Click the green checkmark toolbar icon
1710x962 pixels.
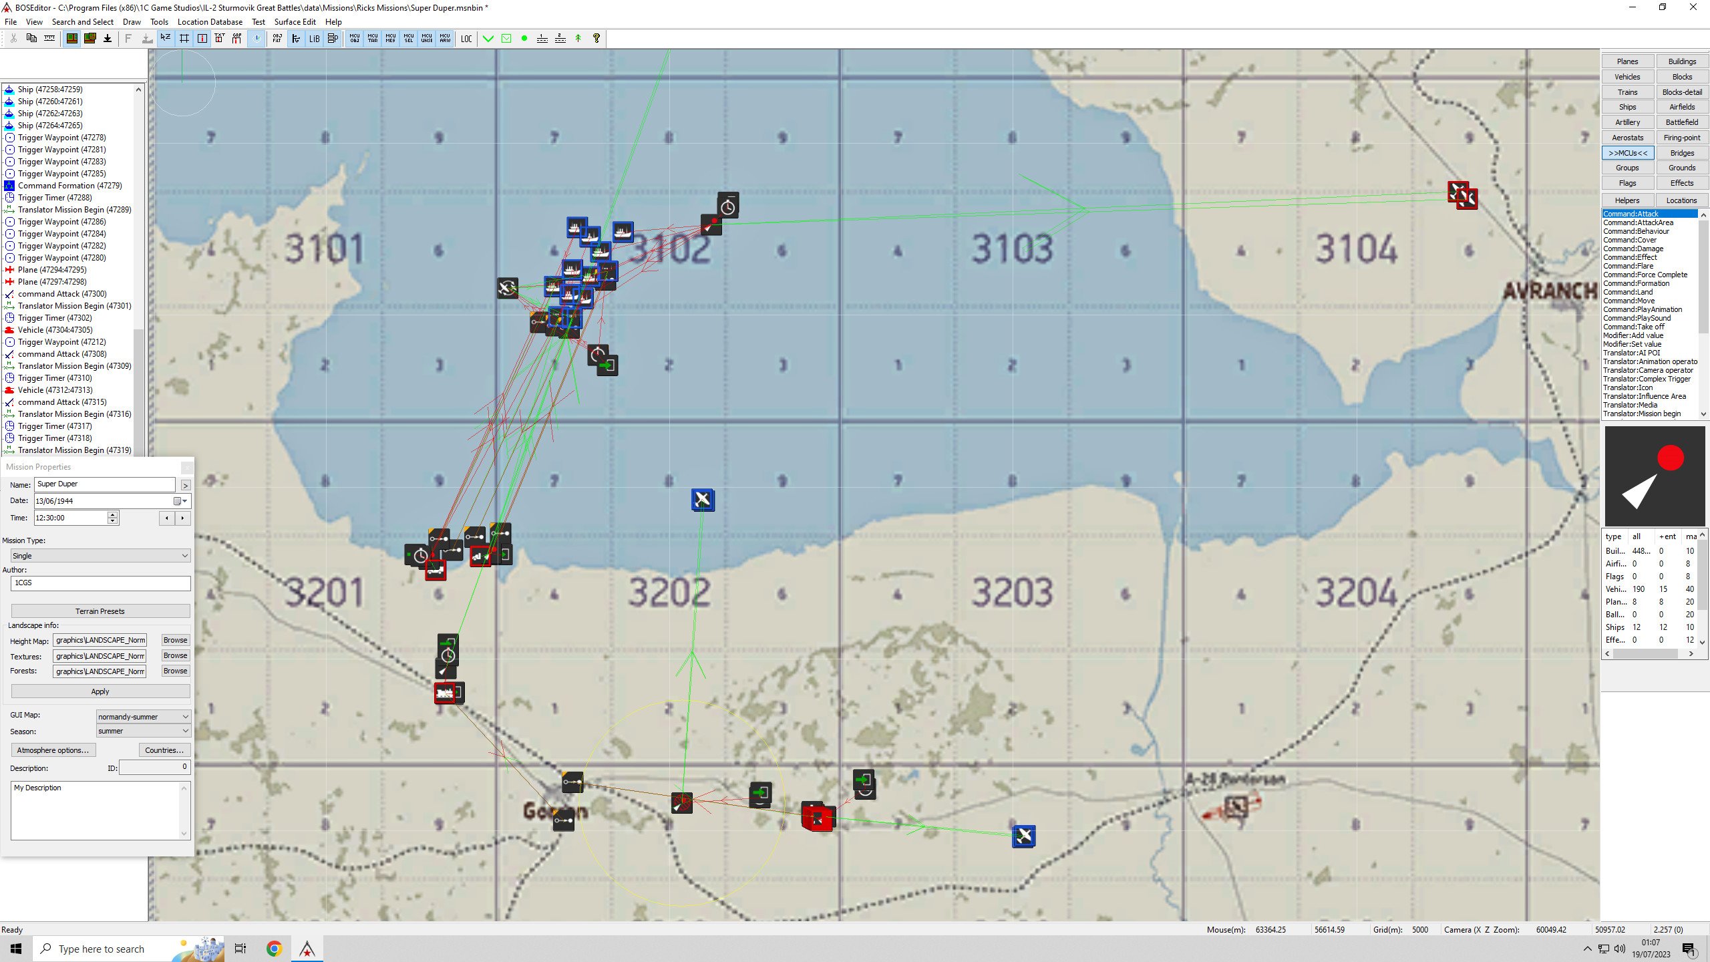click(488, 39)
